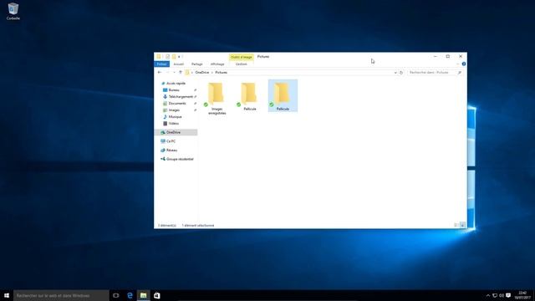Open Vidéos in the navigation pane

pos(173,123)
